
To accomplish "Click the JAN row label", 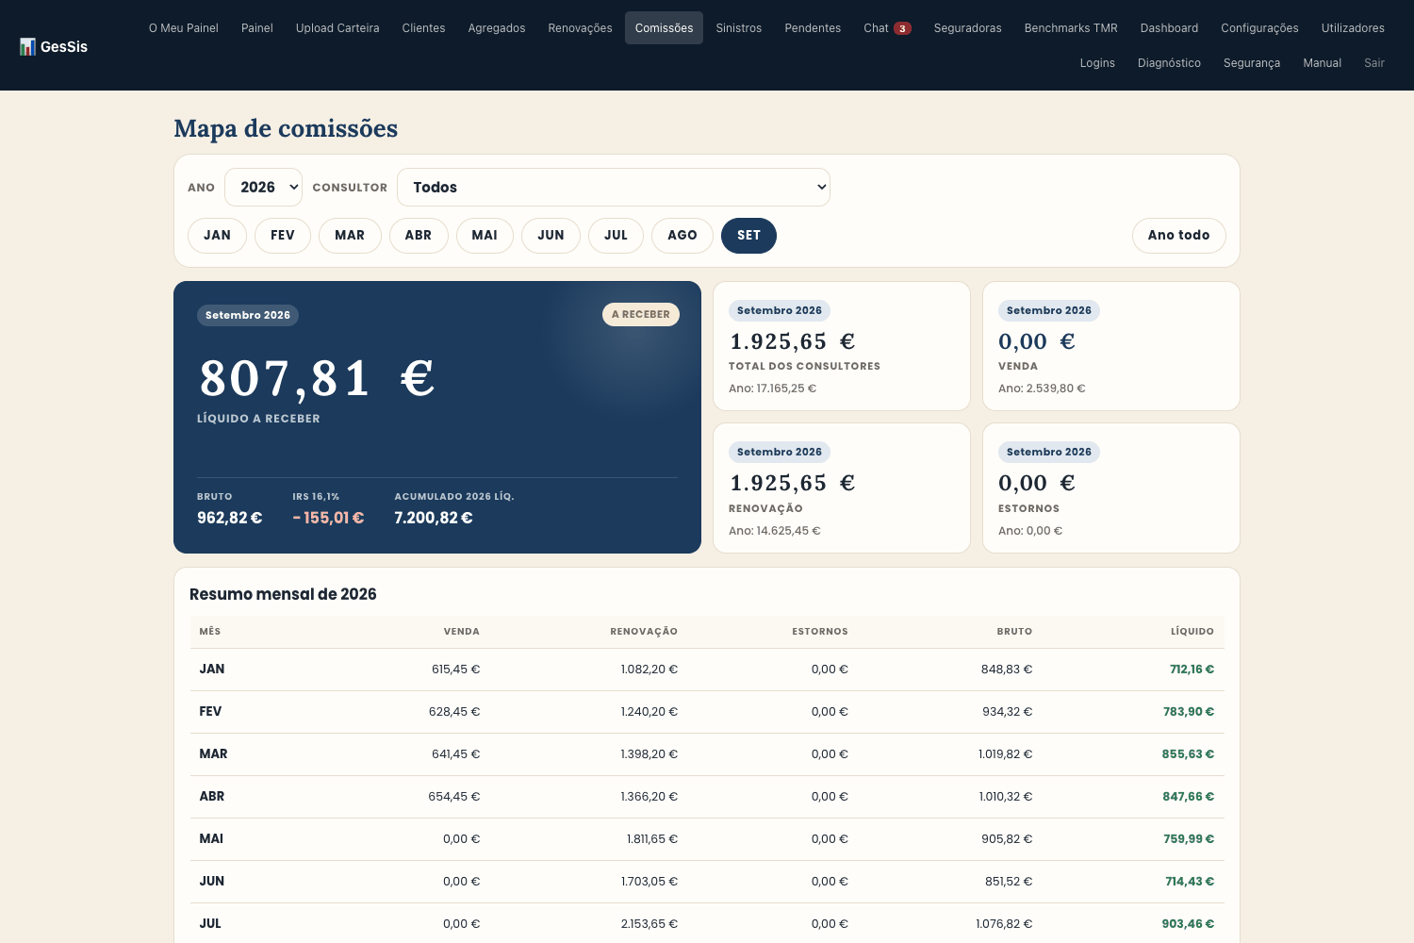I will (212, 669).
